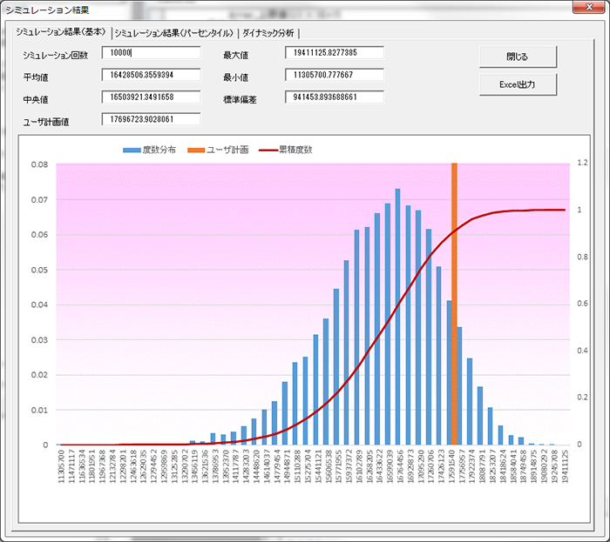The width and height of the screenshot is (610, 542).
Task: Open the ダイナミック分析 tab
Action: click(x=268, y=33)
